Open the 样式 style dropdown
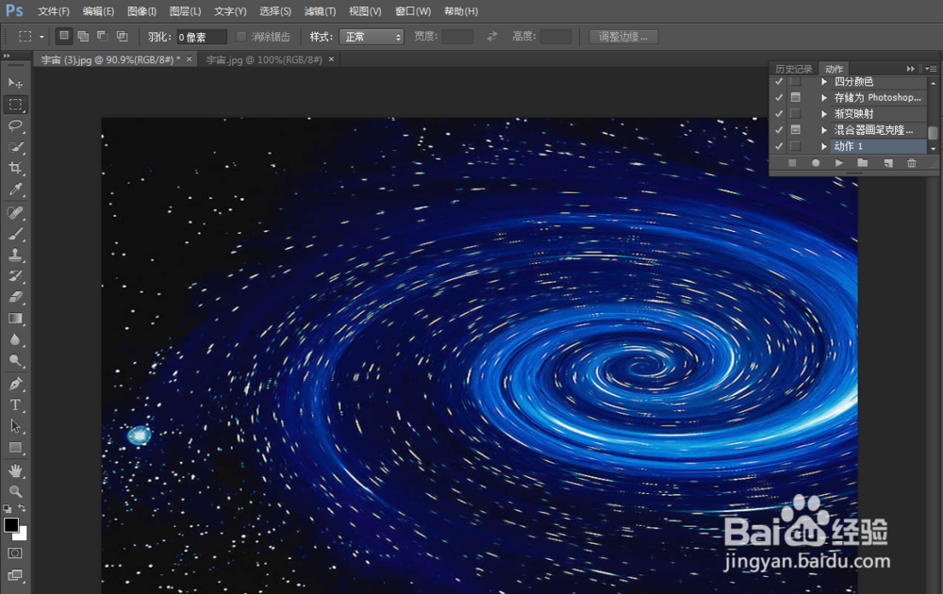Image resolution: width=943 pixels, height=594 pixels. [371, 37]
